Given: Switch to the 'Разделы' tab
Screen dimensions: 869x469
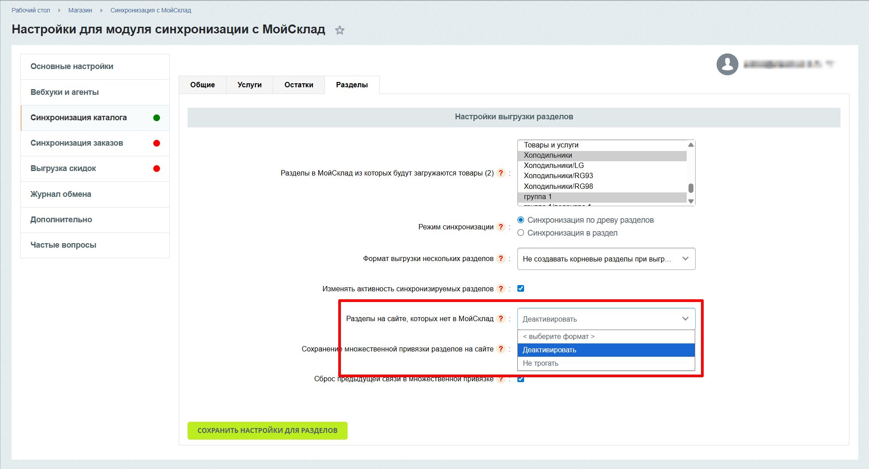Looking at the screenshot, I should pos(352,85).
